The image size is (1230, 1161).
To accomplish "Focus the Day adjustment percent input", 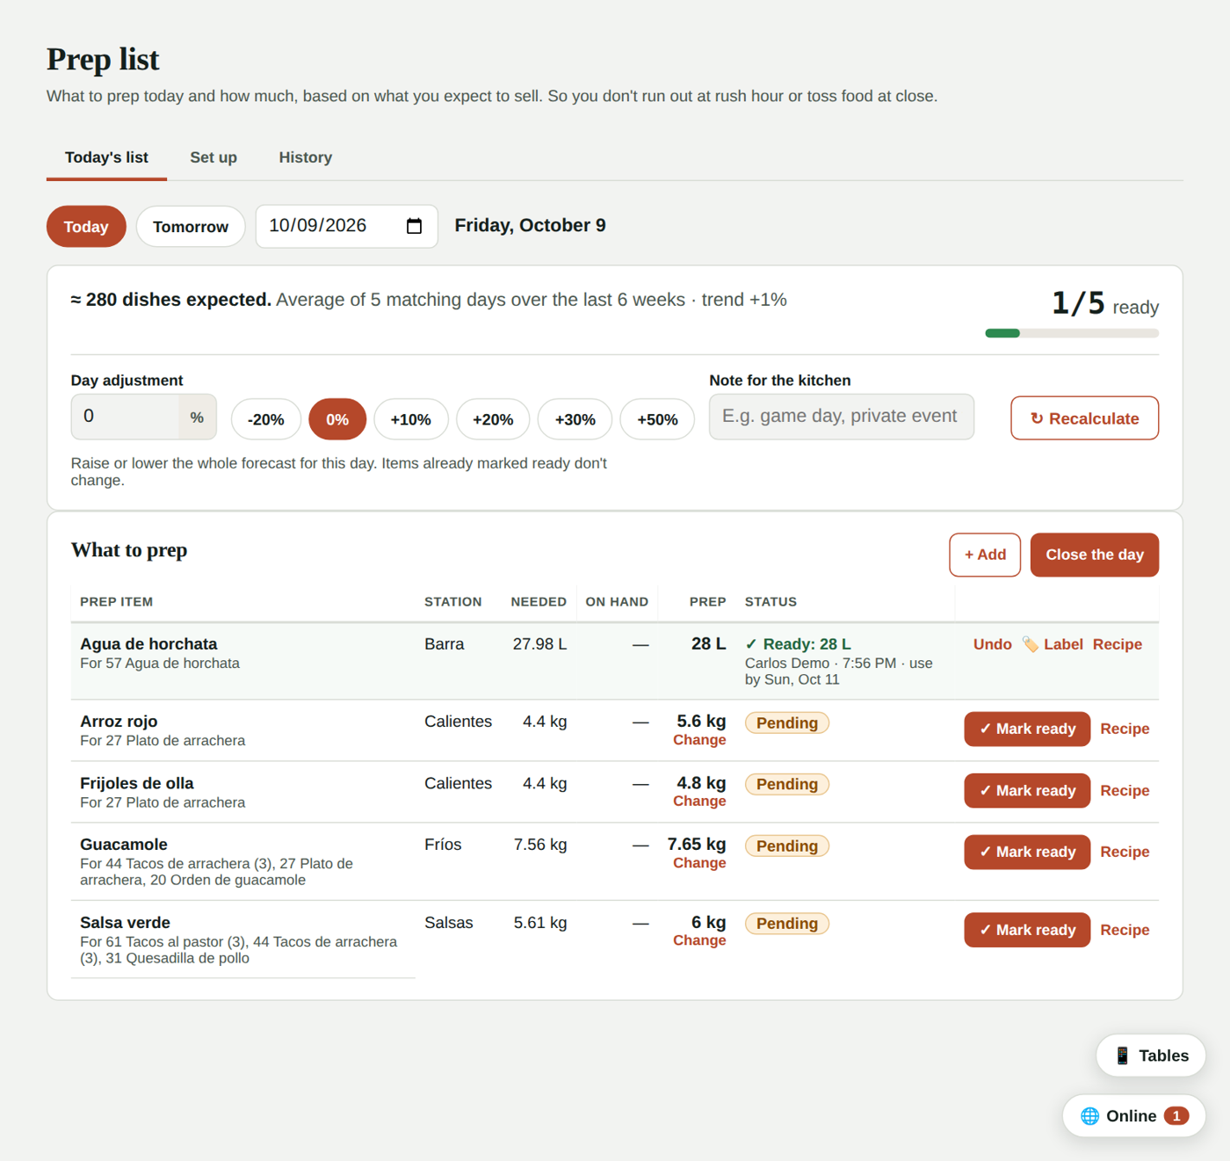I will coord(126,417).
